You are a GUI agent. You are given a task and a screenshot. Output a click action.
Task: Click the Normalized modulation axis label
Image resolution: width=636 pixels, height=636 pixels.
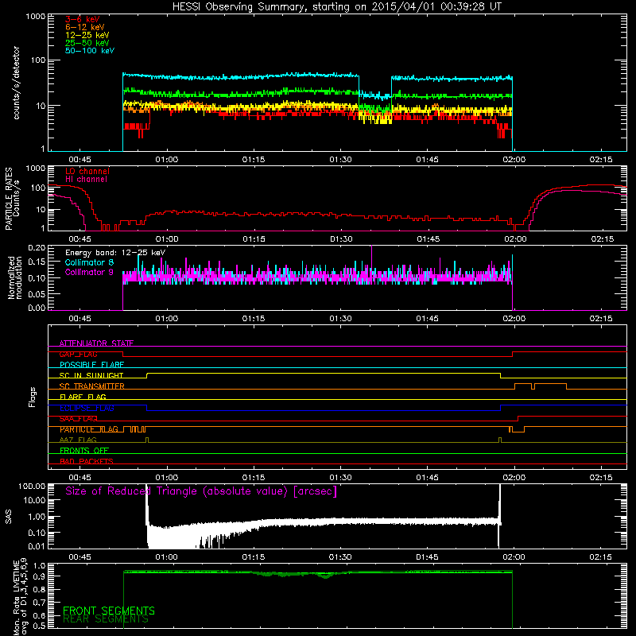pyautogui.click(x=15, y=277)
